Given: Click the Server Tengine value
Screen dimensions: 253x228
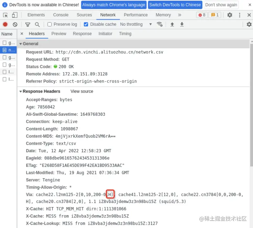Looking at the screenshot, I should tap(51, 180).
